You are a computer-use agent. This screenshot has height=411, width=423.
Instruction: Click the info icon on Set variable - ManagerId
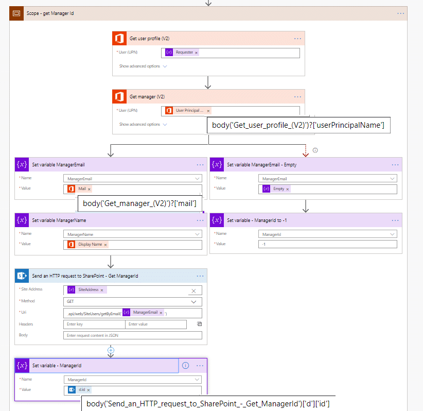(186, 366)
